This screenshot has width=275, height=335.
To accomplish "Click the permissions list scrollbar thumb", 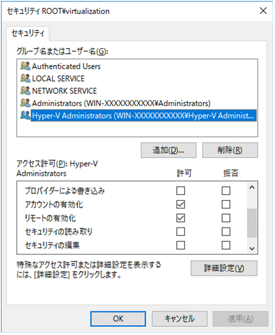I will 252,223.
